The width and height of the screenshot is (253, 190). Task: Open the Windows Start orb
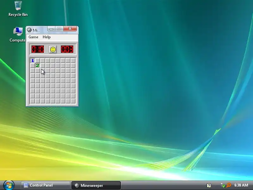tap(9, 185)
